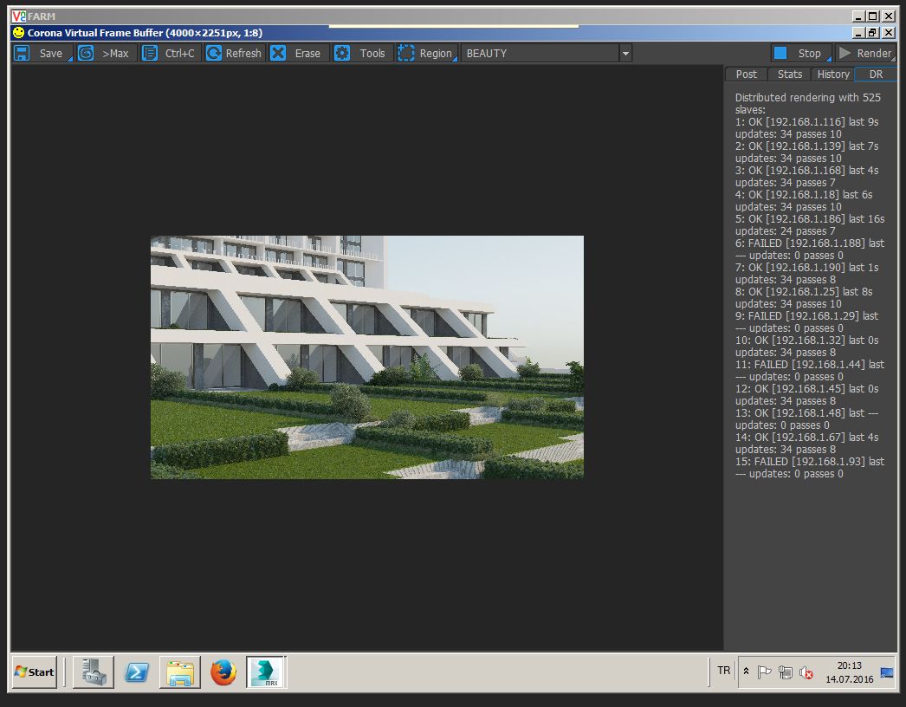Show hidden system tray icons
Image resolution: width=906 pixels, height=707 pixels.
click(x=746, y=671)
